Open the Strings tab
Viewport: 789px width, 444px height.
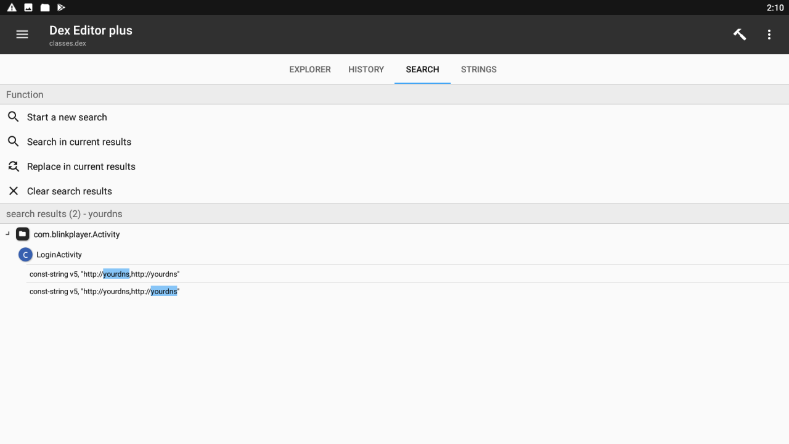[x=478, y=69]
